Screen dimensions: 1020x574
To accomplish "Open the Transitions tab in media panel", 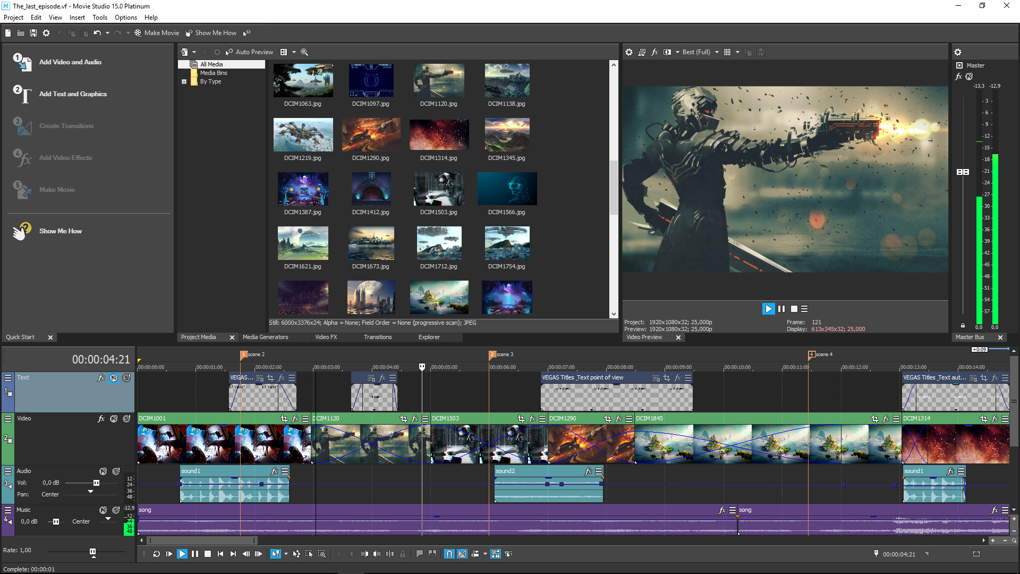I will coord(378,337).
